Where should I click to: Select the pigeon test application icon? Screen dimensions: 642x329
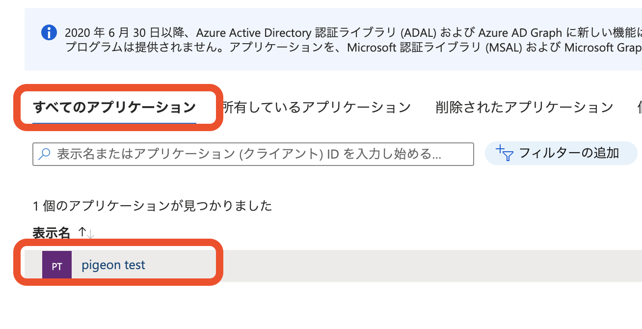point(56,265)
